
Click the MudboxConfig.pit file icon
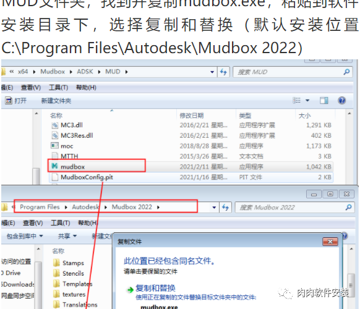coord(54,177)
